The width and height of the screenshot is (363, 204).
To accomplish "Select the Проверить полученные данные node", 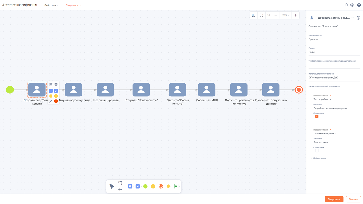I will click(271, 90).
